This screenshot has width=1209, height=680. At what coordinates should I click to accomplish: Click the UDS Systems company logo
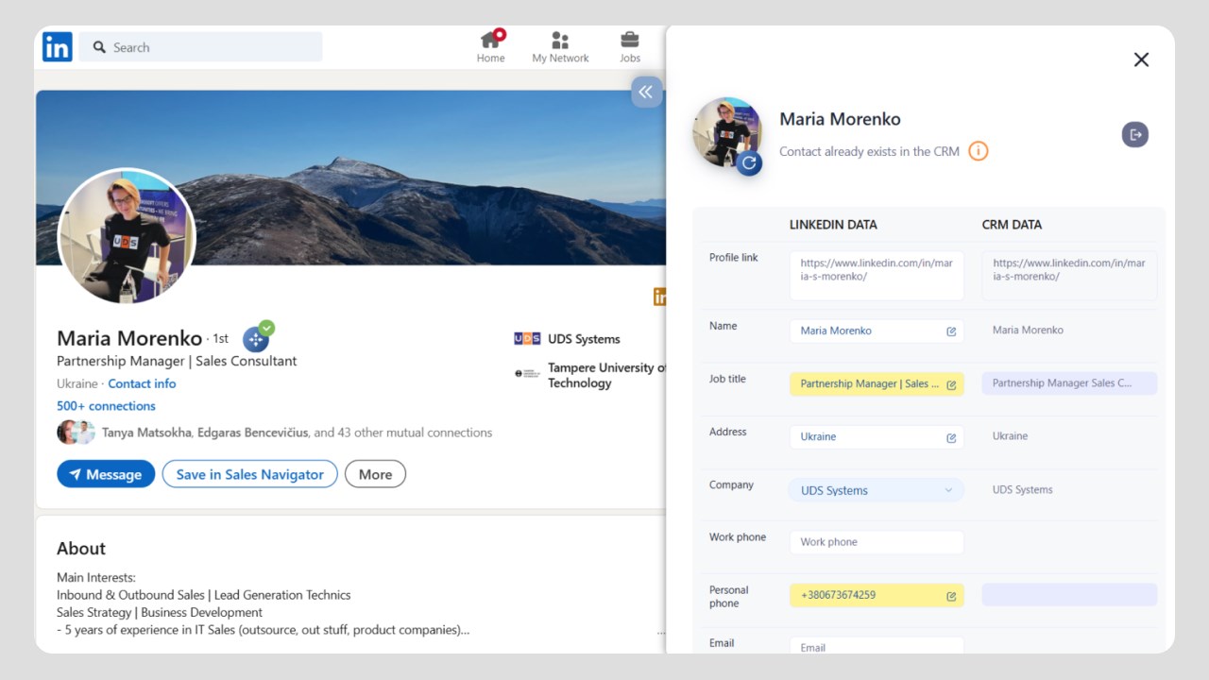coord(527,338)
